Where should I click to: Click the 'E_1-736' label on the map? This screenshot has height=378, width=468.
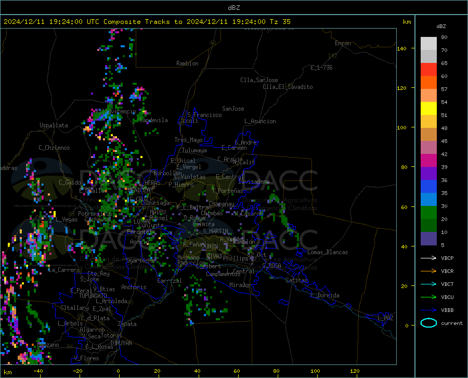click(x=321, y=68)
